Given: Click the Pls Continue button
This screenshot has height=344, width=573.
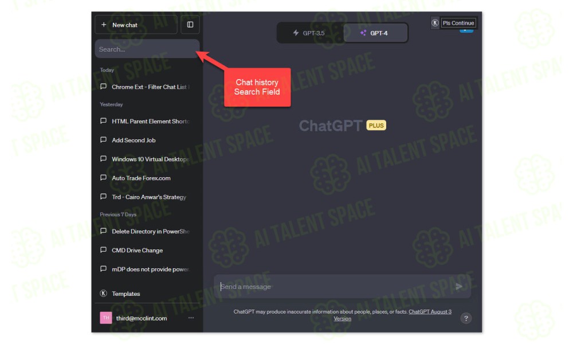Looking at the screenshot, I should 458,23.
